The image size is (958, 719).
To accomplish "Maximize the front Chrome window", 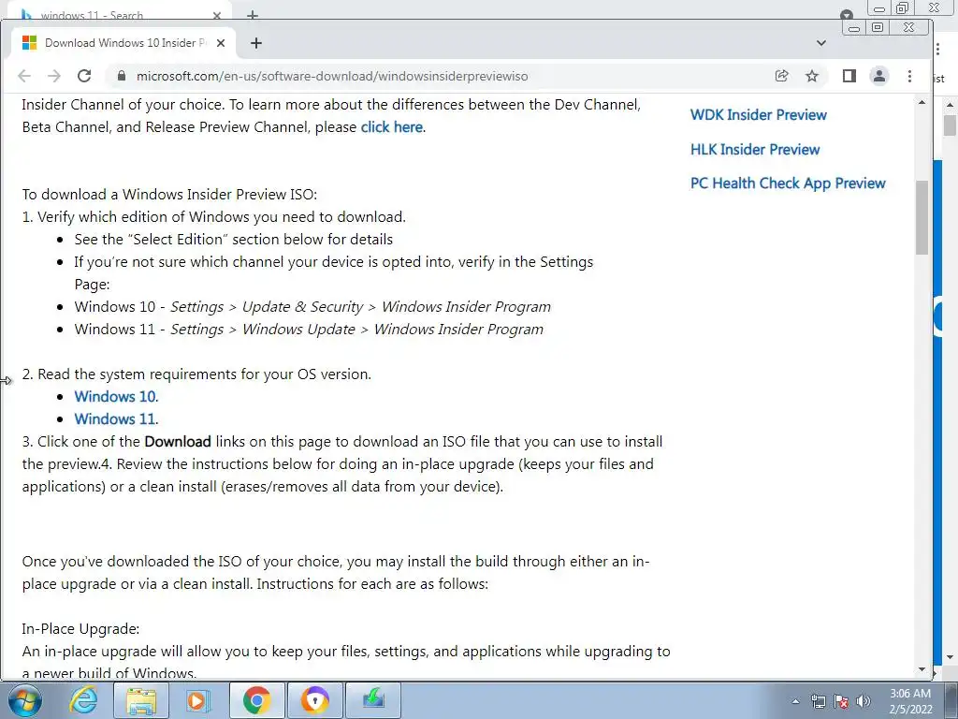I will tap(878, 27).
